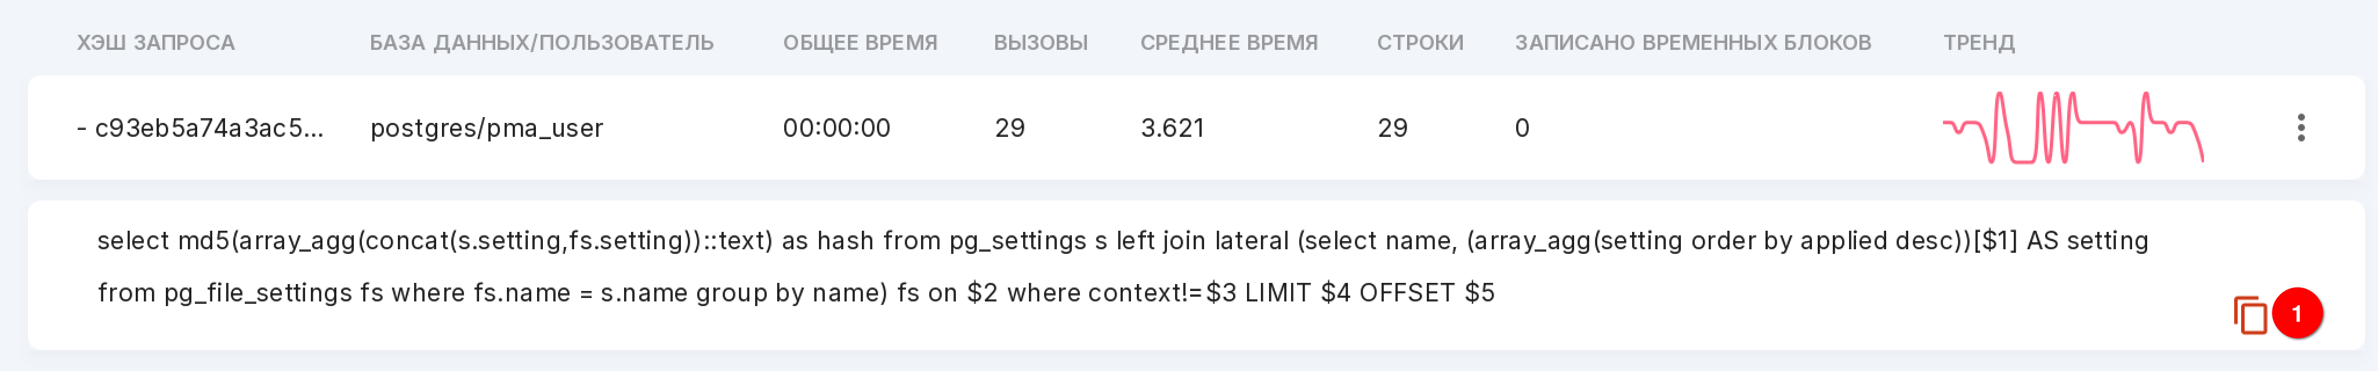The width and height of the screenshot is (2378, 371).
Task: Select query hash c93eb5a74a3ac5...
Action: pos(209,128)
